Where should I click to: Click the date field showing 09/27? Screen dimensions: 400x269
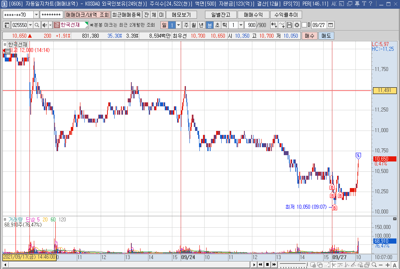[x=319, y=25]
